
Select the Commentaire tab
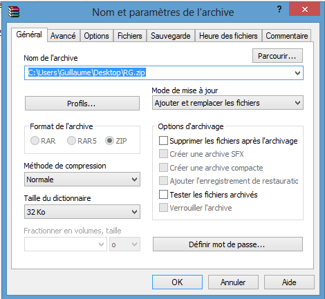click(x=287, y=36)
